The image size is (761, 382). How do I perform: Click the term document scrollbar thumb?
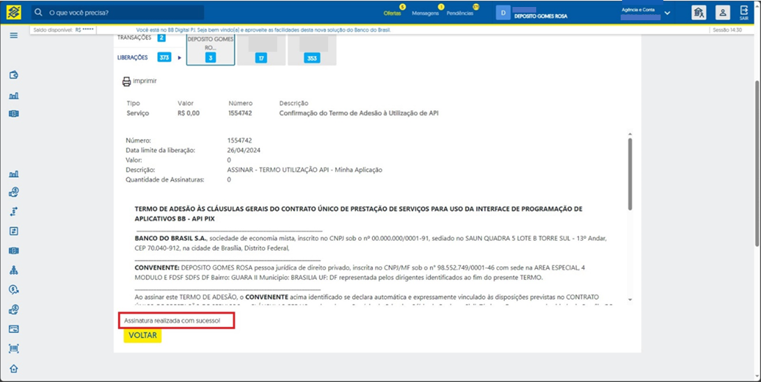point(630,174)
